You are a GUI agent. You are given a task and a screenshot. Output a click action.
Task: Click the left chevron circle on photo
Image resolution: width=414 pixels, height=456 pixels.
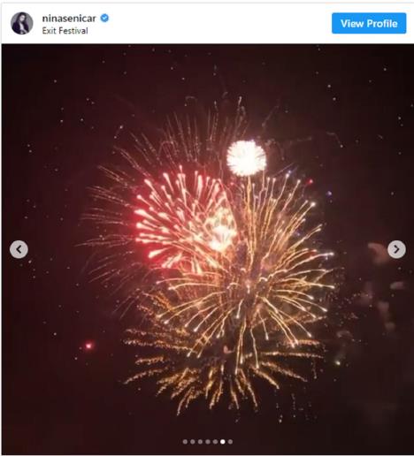point(19,249)
